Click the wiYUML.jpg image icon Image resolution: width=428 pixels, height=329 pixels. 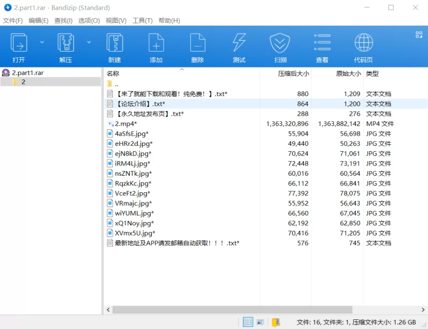point(110,213)
